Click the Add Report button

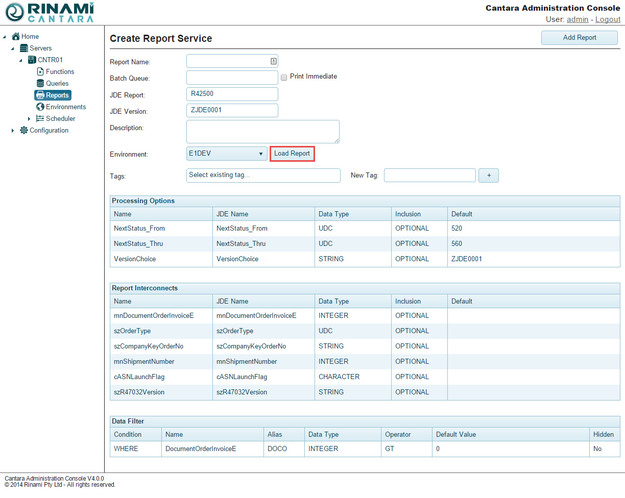click(x=579, y=37)
